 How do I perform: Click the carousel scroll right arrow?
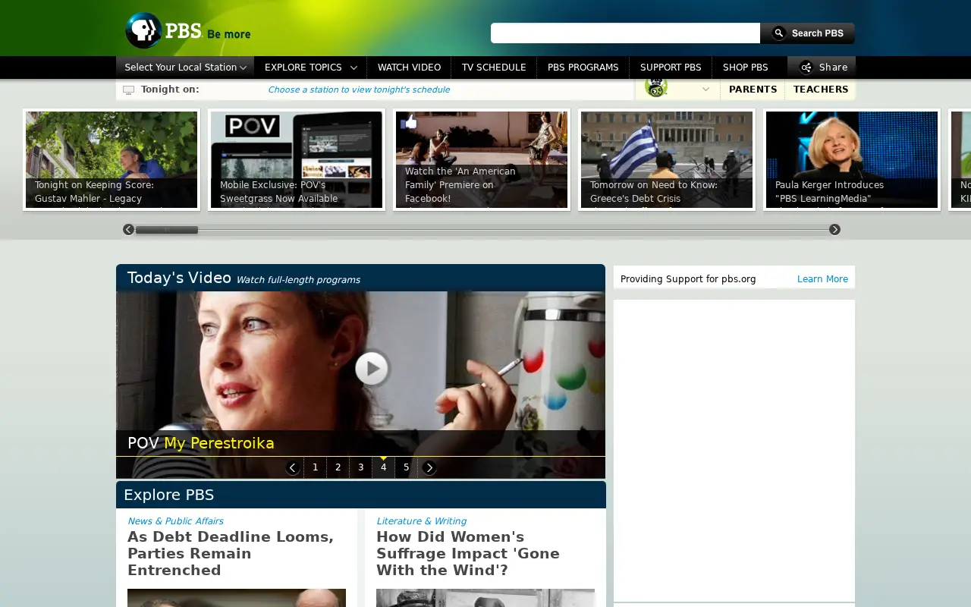pyautogui.click(x=834, y=229)
